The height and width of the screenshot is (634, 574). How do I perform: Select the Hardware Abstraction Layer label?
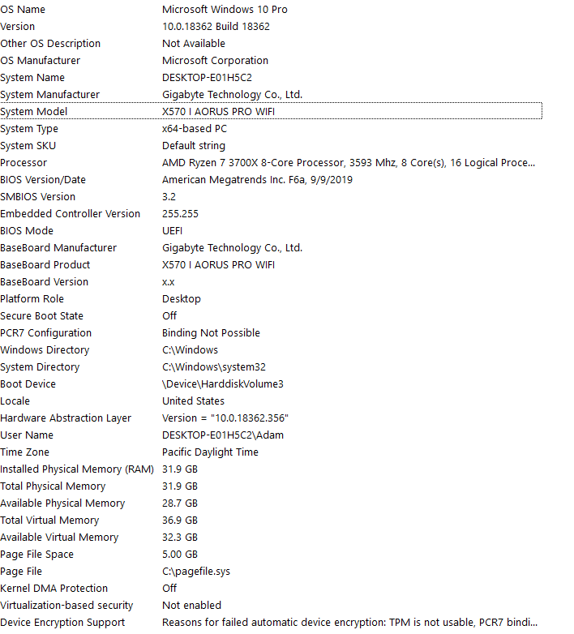(x=66, y=418)
